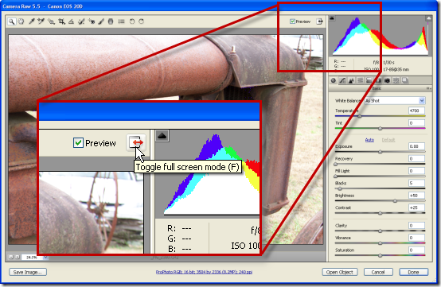The image size is (441, 287).
Task: Open the 24.1% zoom level dropdown
Action: click(x=46, y=257)
